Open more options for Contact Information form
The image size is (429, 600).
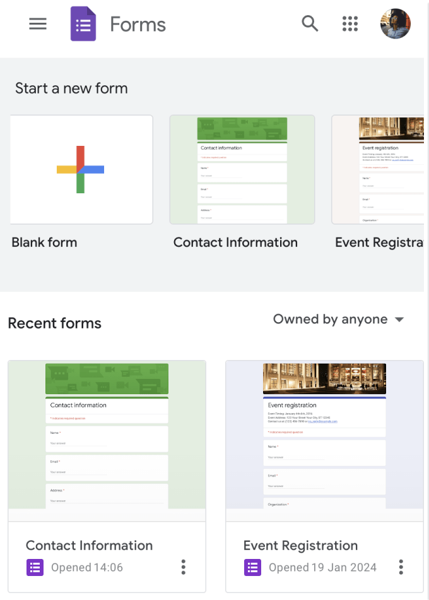(184, 567)
